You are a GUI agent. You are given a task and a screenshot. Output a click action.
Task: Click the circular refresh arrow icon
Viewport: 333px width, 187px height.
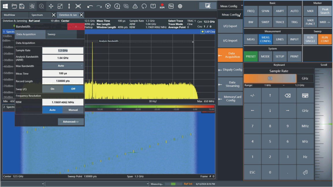[144, 6]
